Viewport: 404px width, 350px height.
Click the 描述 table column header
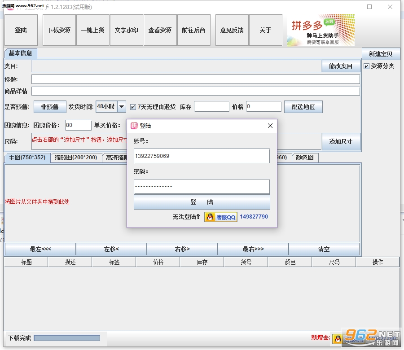[70, 262]
